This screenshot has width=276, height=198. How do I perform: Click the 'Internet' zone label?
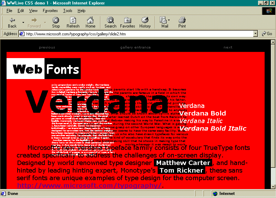click(227, 194)
